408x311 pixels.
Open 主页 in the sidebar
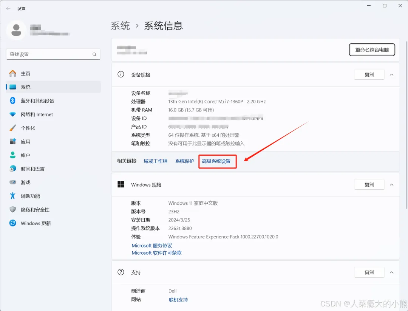point(53,73)
